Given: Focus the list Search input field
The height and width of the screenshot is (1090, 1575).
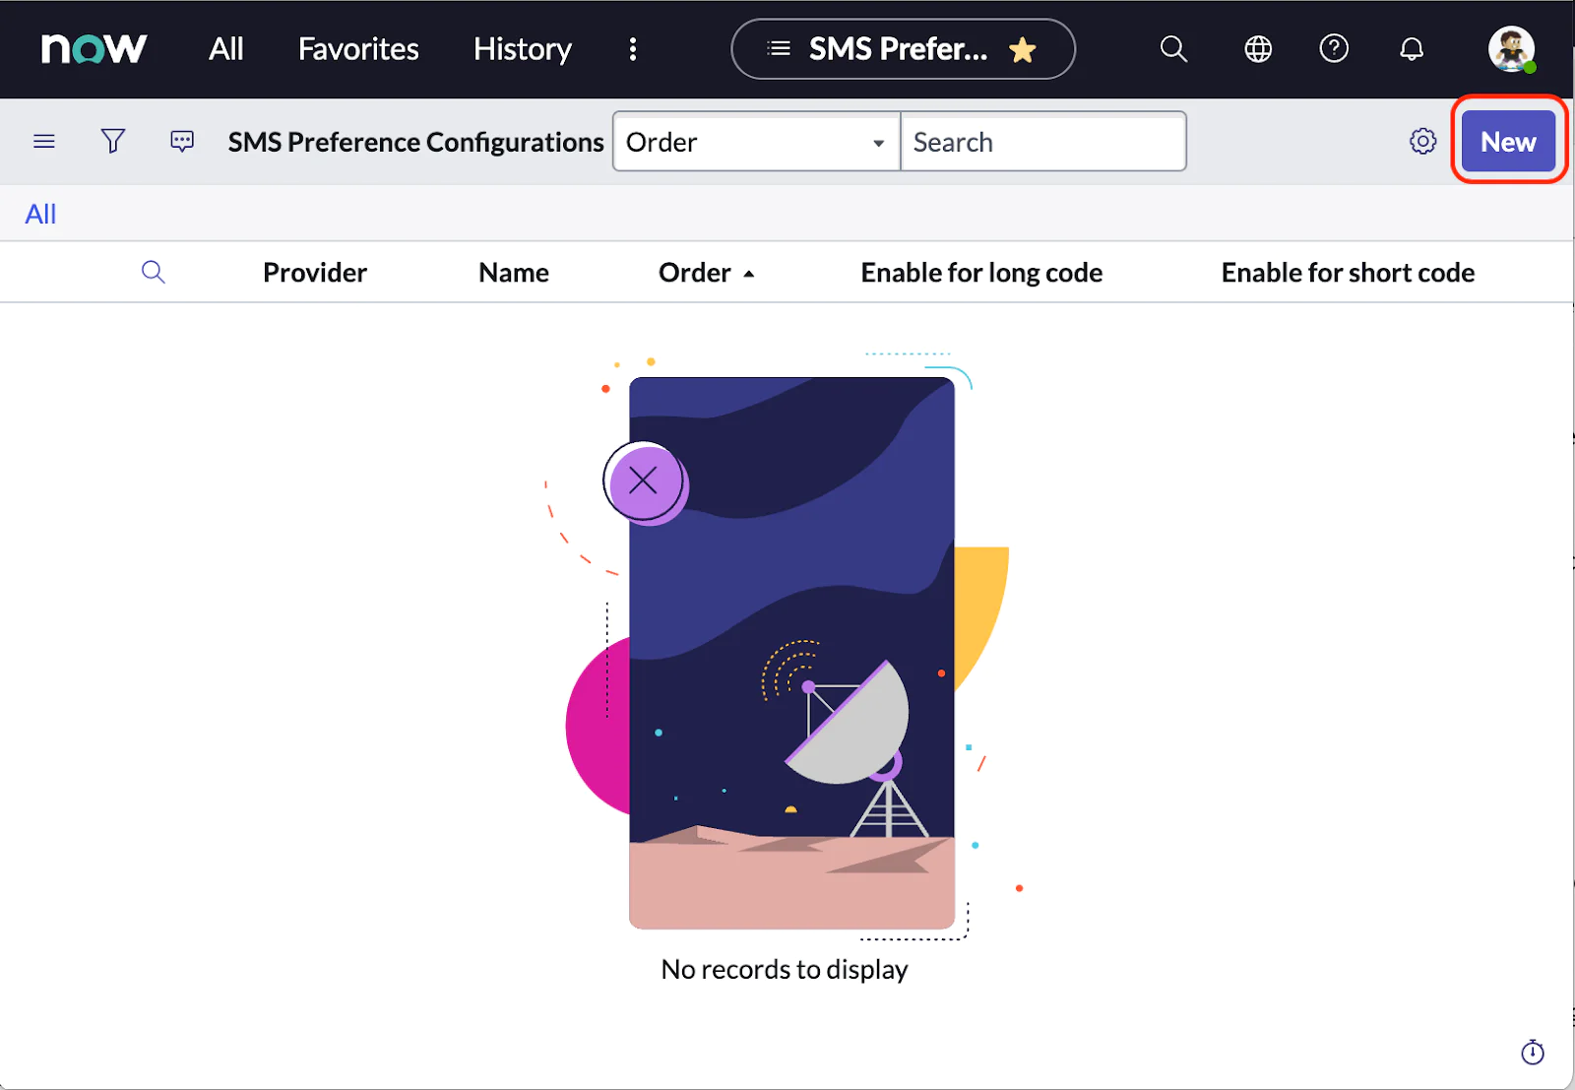Looking at the screenshot, I should click(1042, 142).
